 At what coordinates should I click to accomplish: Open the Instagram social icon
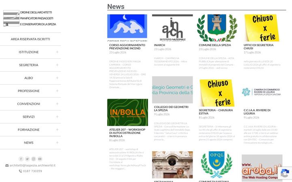pyautogui.click(x=34, y=159)
